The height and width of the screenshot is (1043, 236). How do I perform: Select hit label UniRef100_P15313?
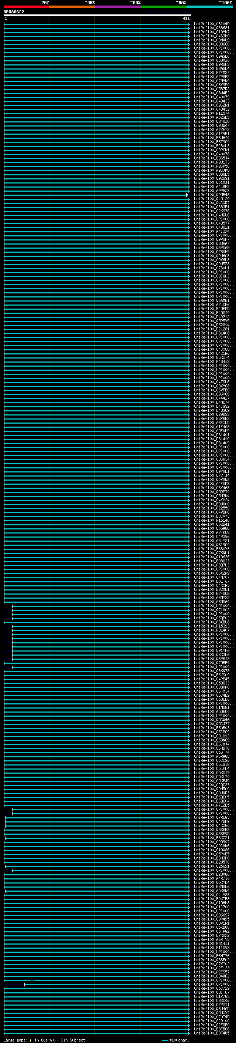(212, 626)
